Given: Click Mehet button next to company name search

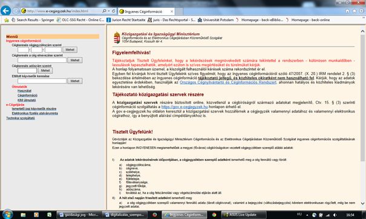Looking at the screenshot, I should pyautogui.click(x=74, y=60).
